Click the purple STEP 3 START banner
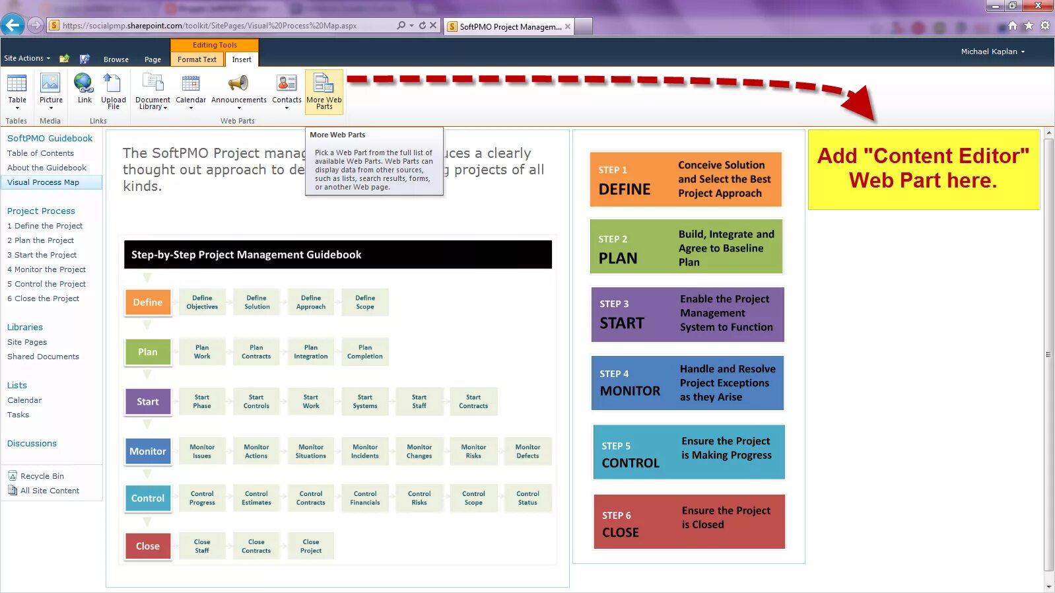1055x593 pixels. tap(687, 314)
